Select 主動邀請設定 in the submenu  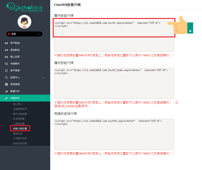click(20, 109)
